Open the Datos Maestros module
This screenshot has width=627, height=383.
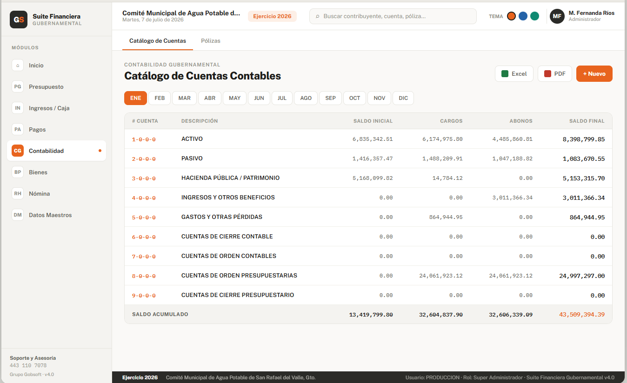(56, 215)
